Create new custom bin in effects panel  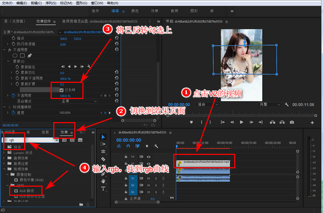click(81, 204)
